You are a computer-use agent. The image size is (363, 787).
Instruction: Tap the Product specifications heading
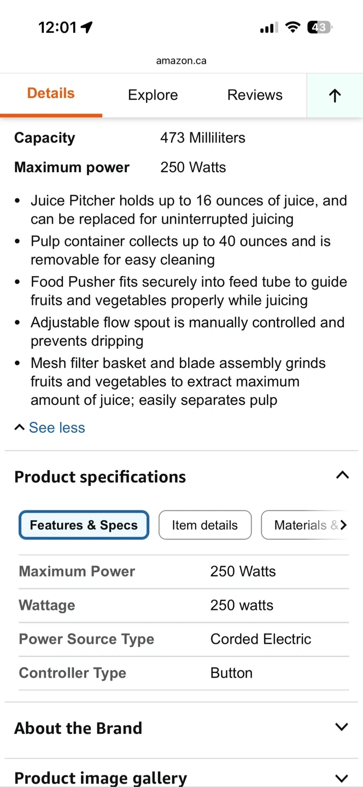(100, 477)
